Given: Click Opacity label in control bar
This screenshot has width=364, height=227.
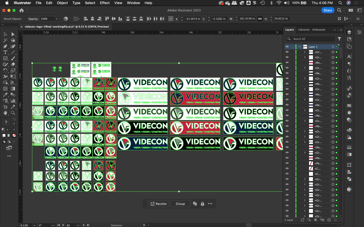Looking at the screenshot, I should tap(33, 19).
